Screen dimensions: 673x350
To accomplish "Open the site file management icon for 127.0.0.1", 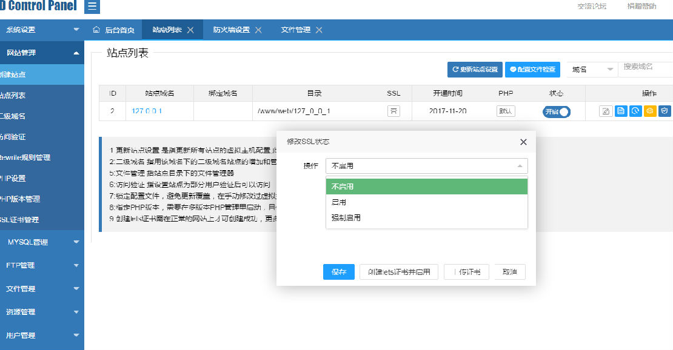I will [620, 111].
